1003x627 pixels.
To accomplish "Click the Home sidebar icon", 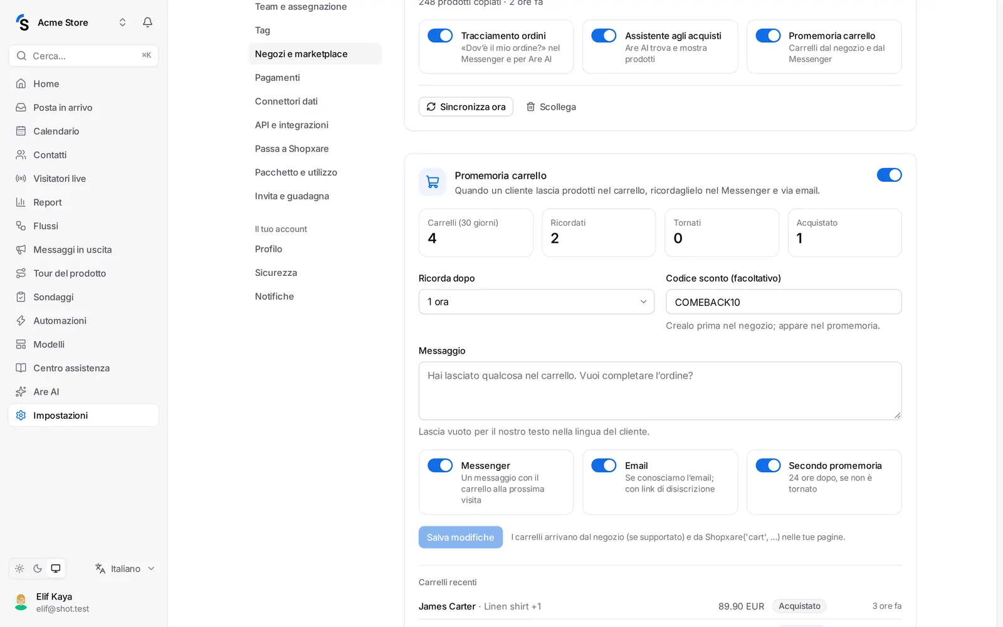I will (x=21, y=84).
